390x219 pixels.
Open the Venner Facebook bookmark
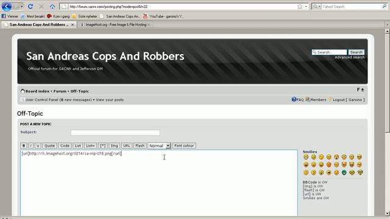pyautogui.click(x=10, y=16)
